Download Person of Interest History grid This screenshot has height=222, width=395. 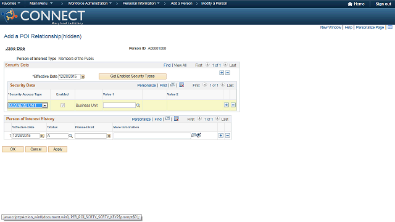(177, 118)
